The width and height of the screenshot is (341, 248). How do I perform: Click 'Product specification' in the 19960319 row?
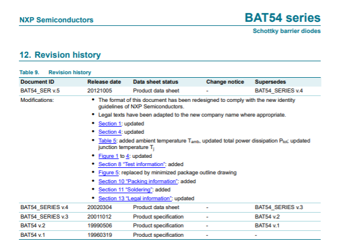pos(158,235)
